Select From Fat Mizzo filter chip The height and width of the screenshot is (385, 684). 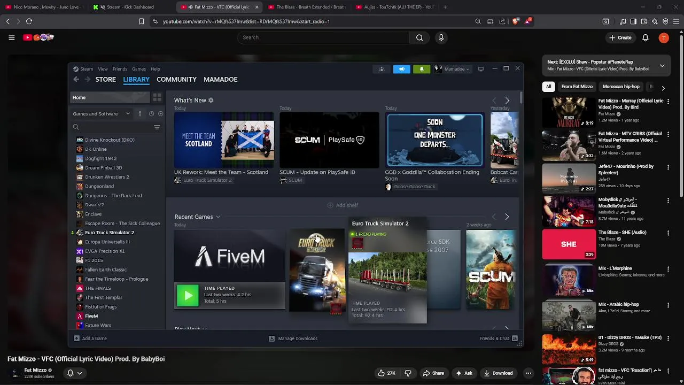pyautogui.click(x=577, y=87)
